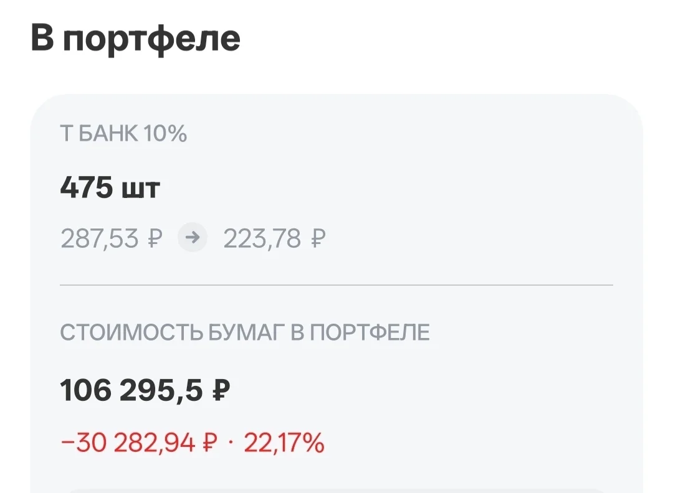Click the word шт next to 475
This screenshot has width=673, height=493.
141,189
